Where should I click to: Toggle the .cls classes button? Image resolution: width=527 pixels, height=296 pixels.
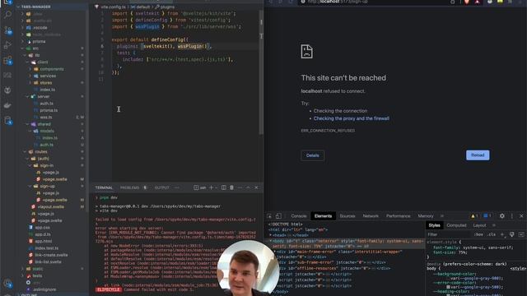[492, 234]
